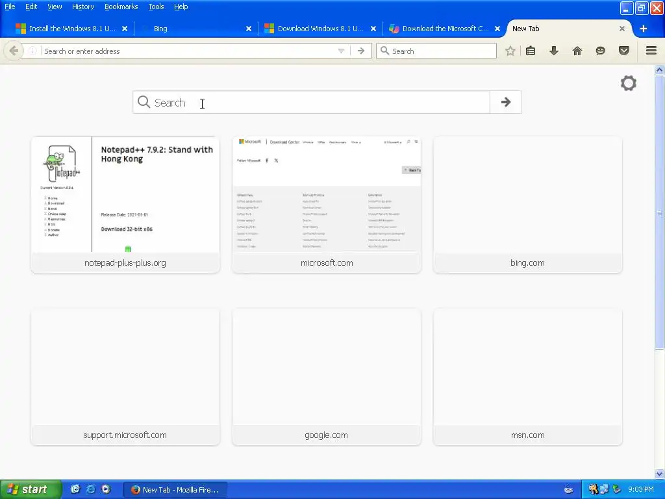This screenshot has height=499, width=665.
Task: Open the Tools menu
Action: (x=156, y=6)
